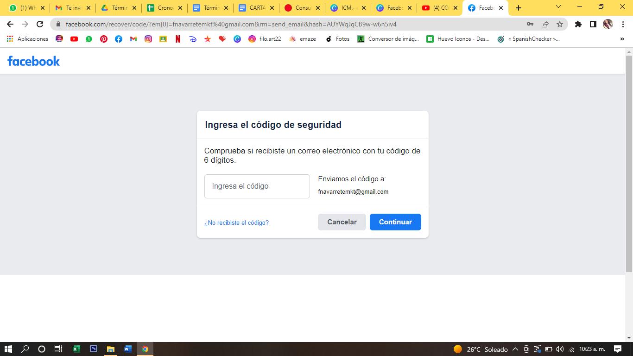Open the Chrome extensions puzzle icon

click(578, 24)
